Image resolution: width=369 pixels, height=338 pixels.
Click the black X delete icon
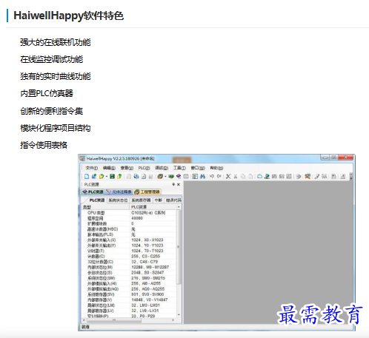[228, 176]
